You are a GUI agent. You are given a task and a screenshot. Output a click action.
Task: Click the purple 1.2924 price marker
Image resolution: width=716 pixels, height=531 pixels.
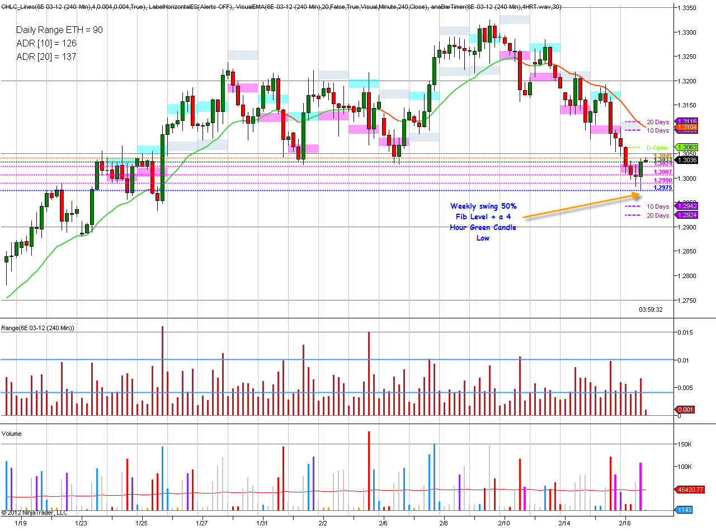point(686,215)
